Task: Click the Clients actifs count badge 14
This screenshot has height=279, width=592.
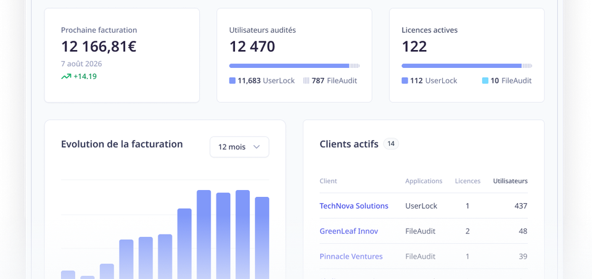Action: 391,144
